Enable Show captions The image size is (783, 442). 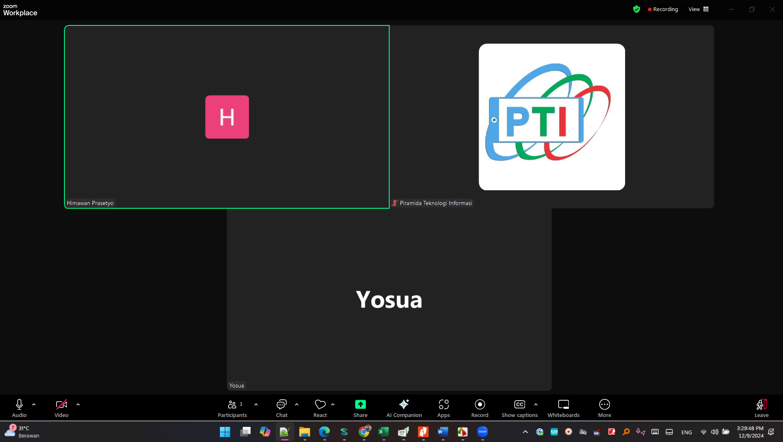pos(519,408)
